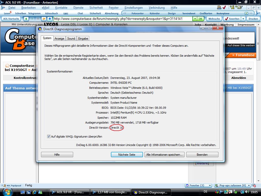
Task: Click the AOL Startseite button
Action: click(11, 19)
